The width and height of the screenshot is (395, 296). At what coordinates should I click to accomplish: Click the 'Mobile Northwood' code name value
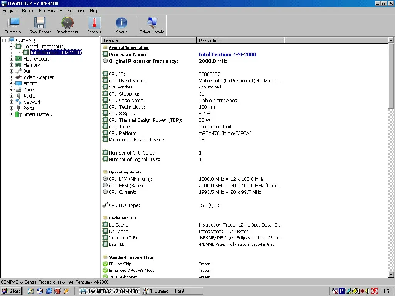point(218,101)
